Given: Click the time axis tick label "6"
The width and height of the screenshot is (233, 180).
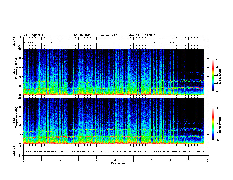Looking at the screenshot, I should tap(134, 161).
